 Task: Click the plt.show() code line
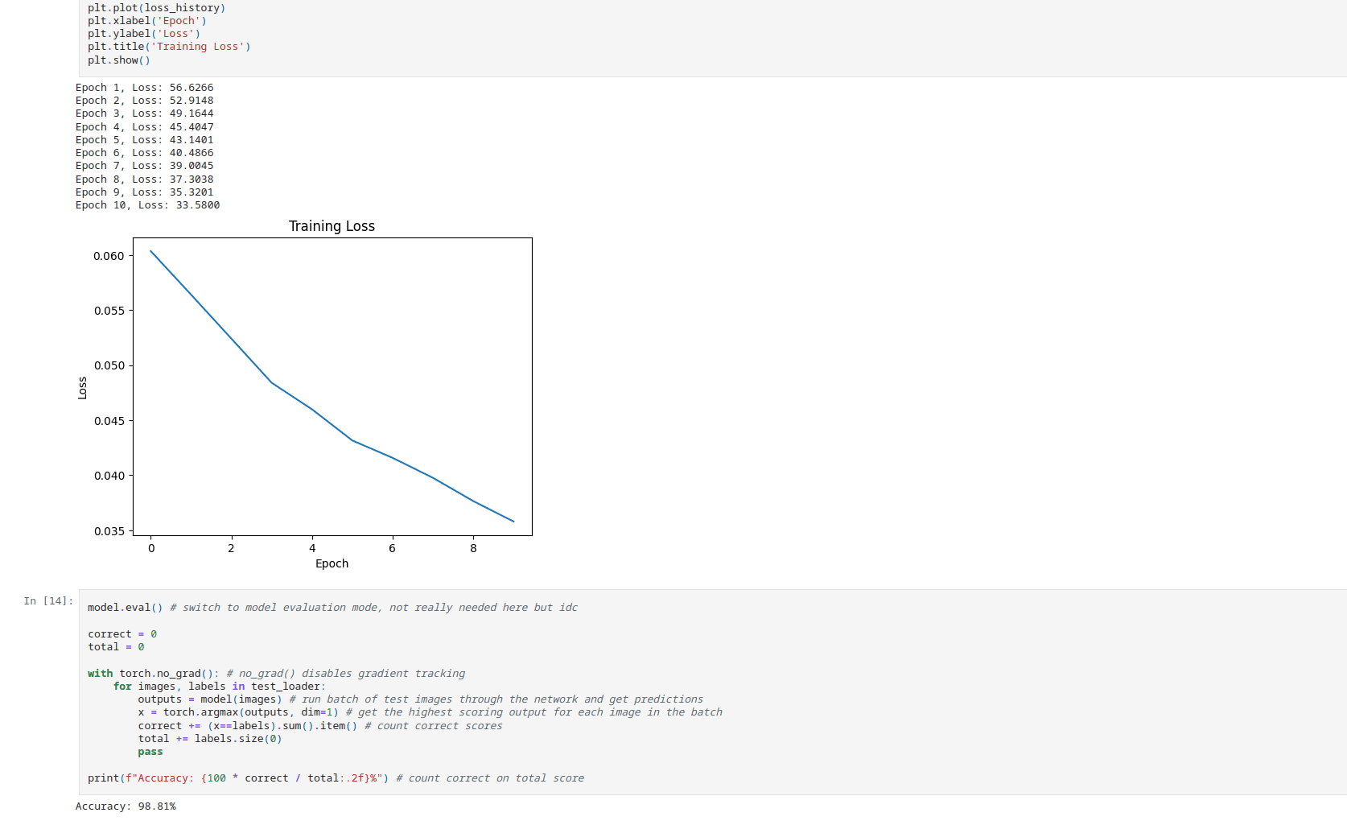coord(119,60)
